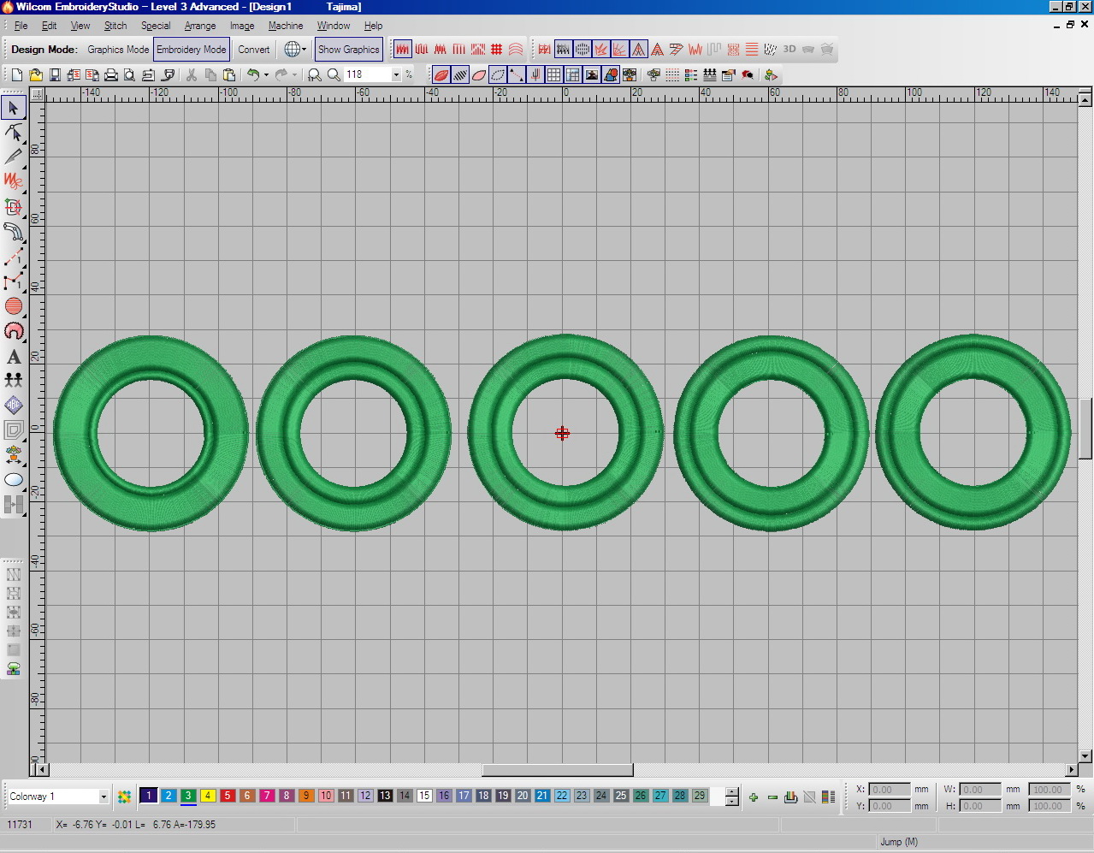
Task: Click the Convert button
Action: click(253, 50)
